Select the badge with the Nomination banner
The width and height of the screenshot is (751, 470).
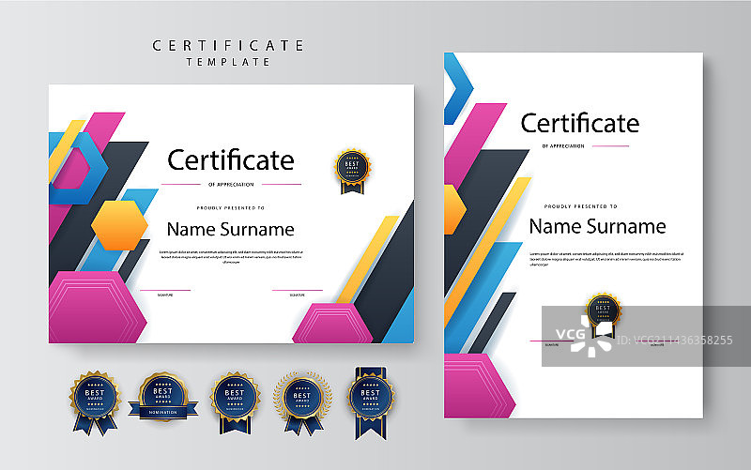click(x=164, y=398)
